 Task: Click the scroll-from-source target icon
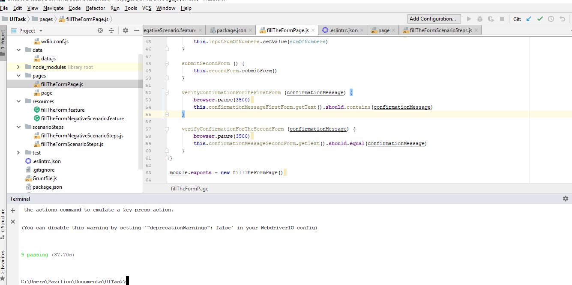(x=100, y=30)
